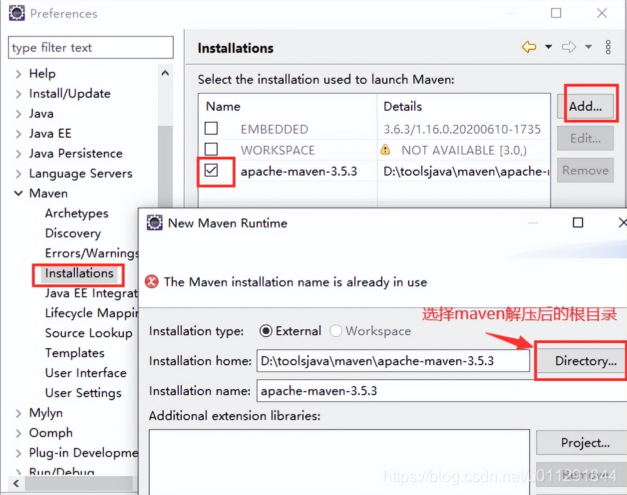
Task: Click the red error icon in New Maven Runtime
Action: click(152, 281)
